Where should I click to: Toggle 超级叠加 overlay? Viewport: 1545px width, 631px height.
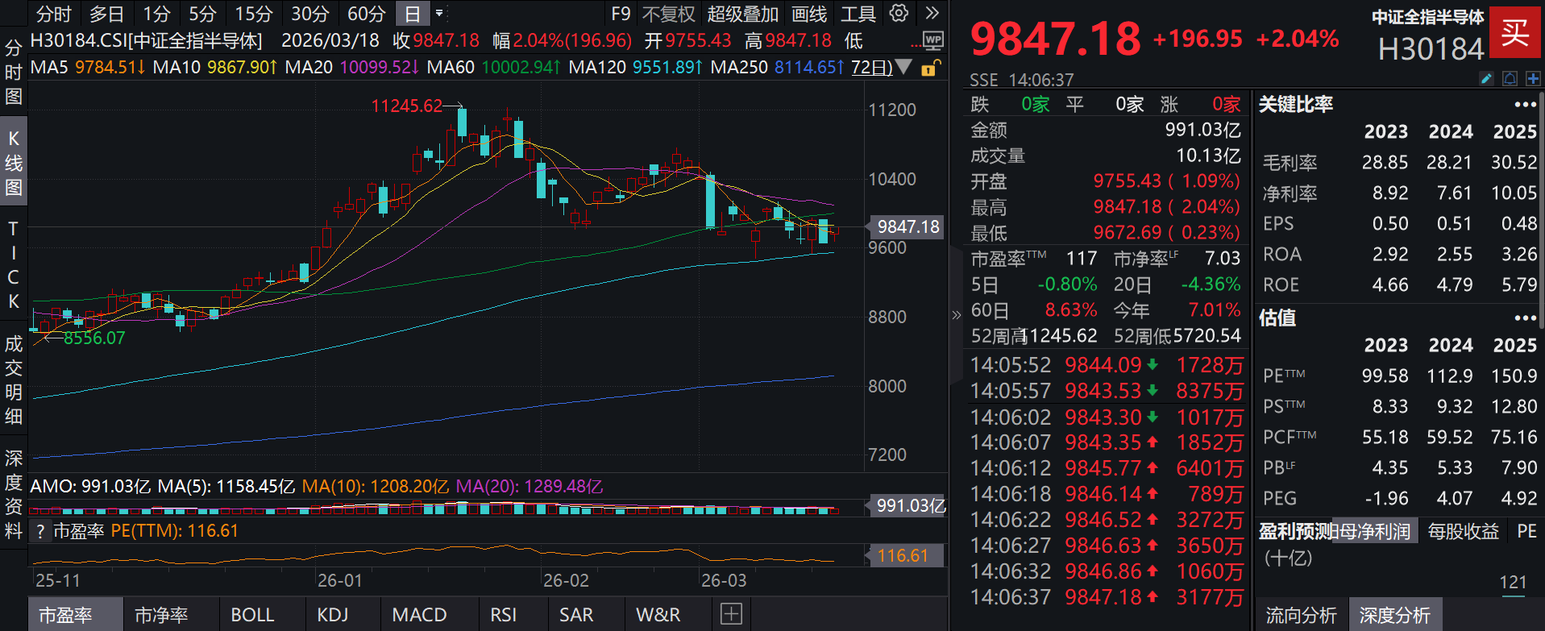pyautogui.click(x=742, y=14)
